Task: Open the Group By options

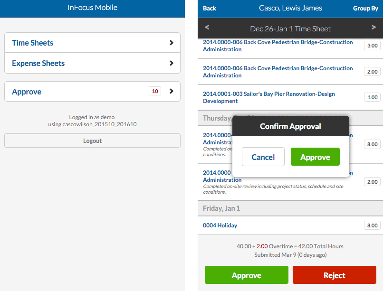Action: point(365,8)
